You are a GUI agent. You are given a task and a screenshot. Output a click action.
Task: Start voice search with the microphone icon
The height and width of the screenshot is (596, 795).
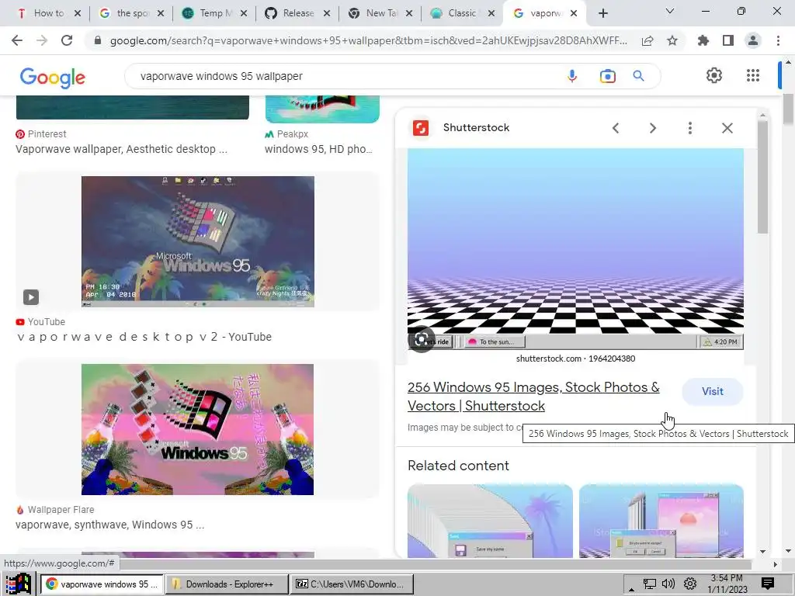[x=572, y=76]
